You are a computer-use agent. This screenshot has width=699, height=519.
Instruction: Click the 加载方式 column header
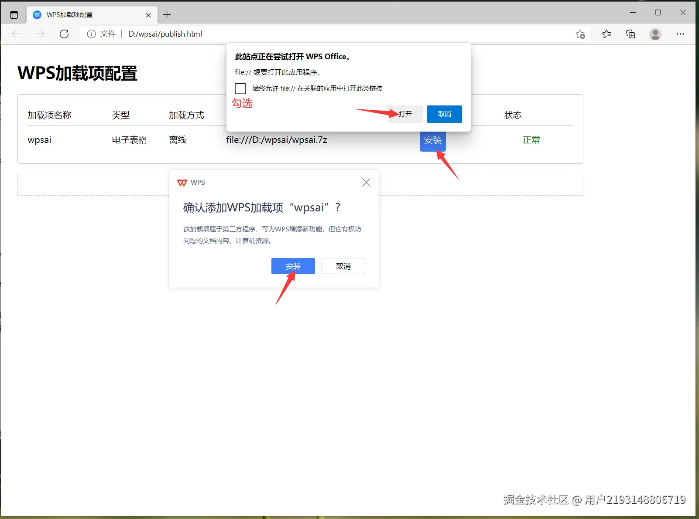[186, 115]
